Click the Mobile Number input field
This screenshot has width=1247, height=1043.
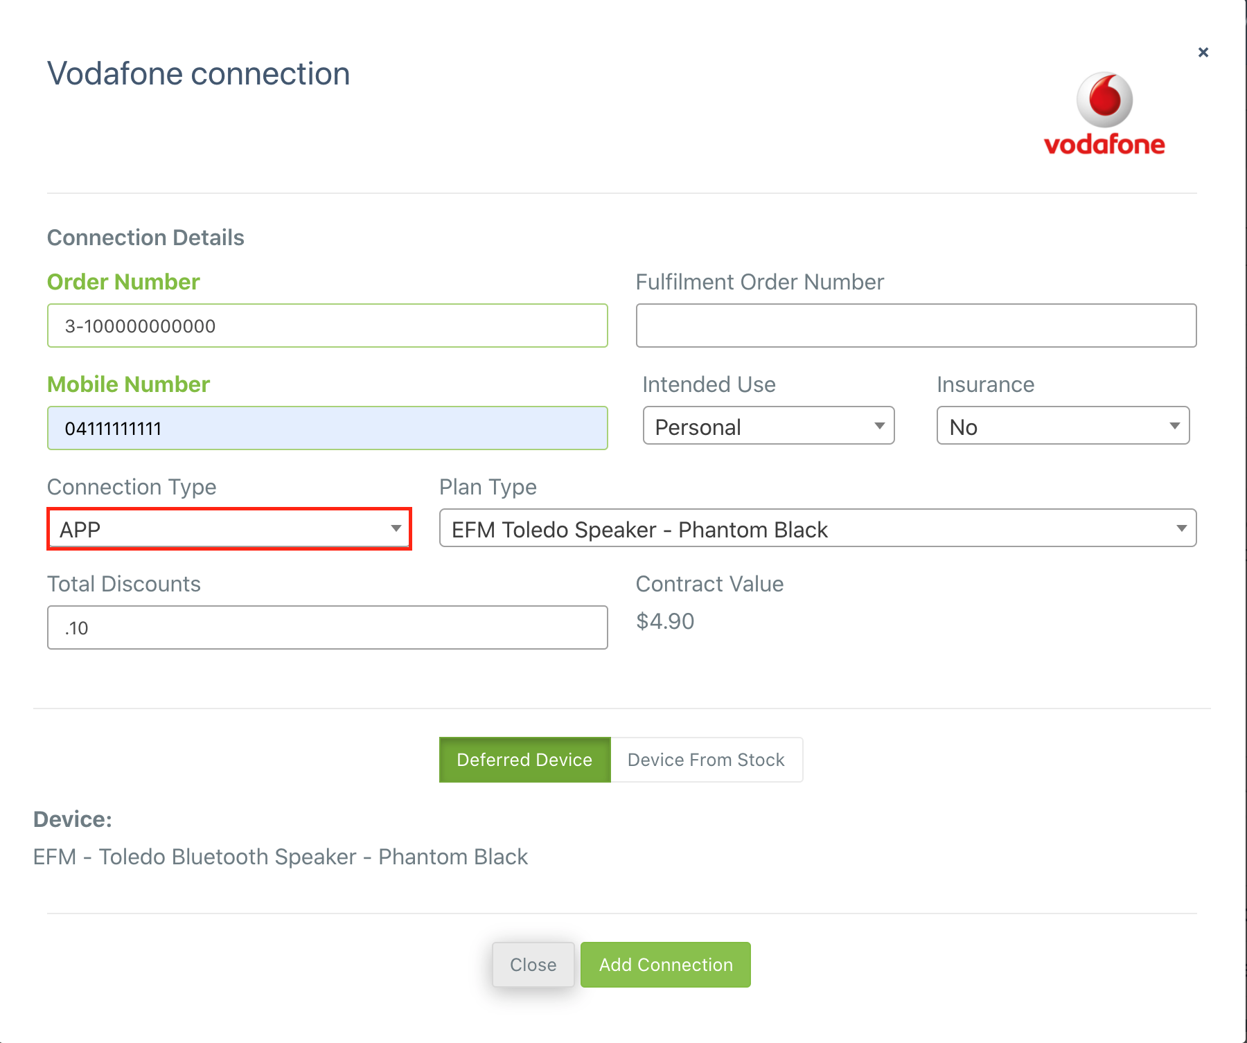[328, 428]
